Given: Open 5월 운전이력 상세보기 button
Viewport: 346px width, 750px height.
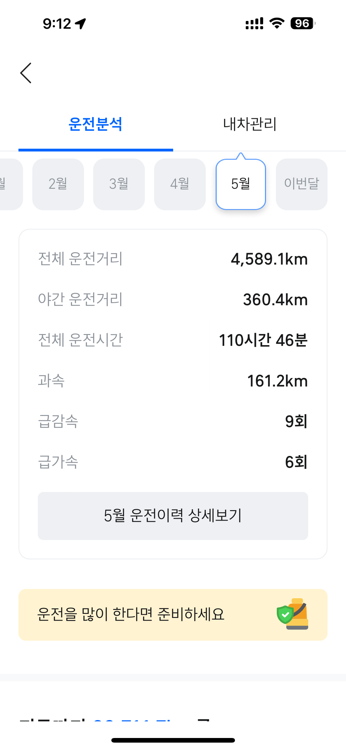Looking at the screenshot, I should [173, 516].
